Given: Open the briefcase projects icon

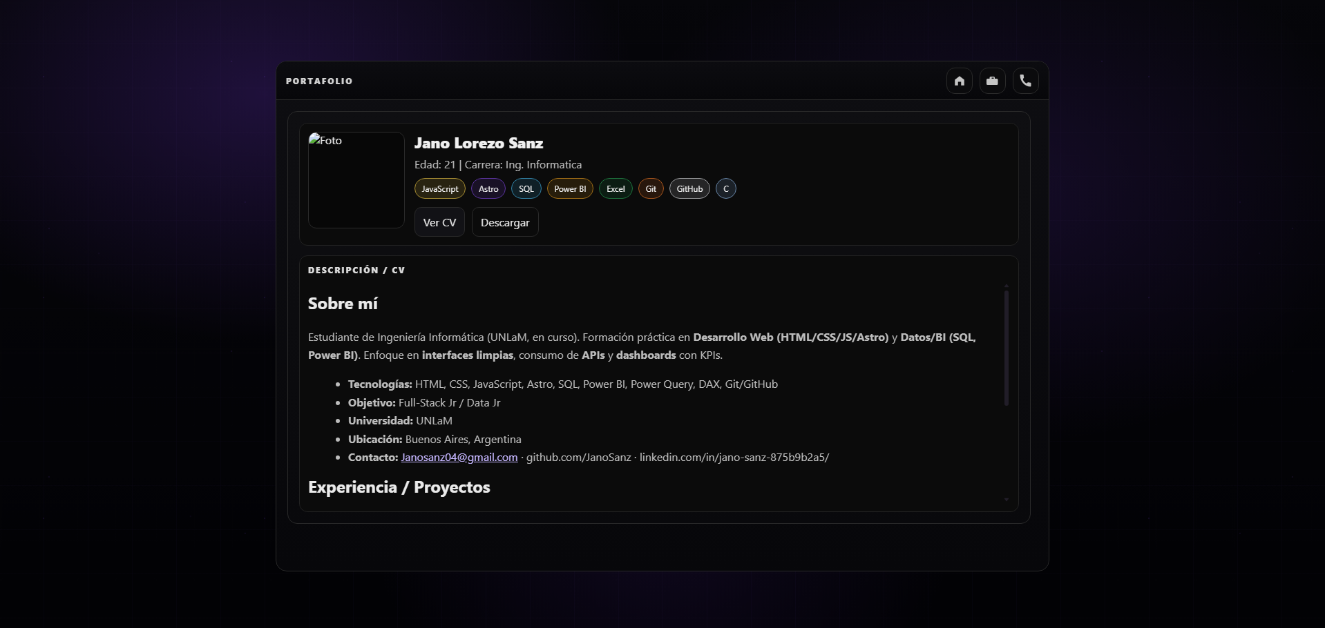Looking at the screenshot, I should tap(992, 81).
